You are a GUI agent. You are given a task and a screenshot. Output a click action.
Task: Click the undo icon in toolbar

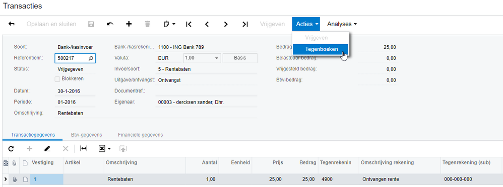point(110,24)
